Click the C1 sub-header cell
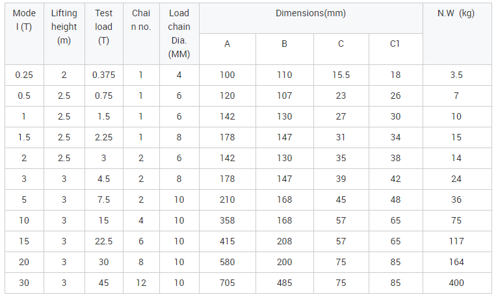 pos(395,49)
